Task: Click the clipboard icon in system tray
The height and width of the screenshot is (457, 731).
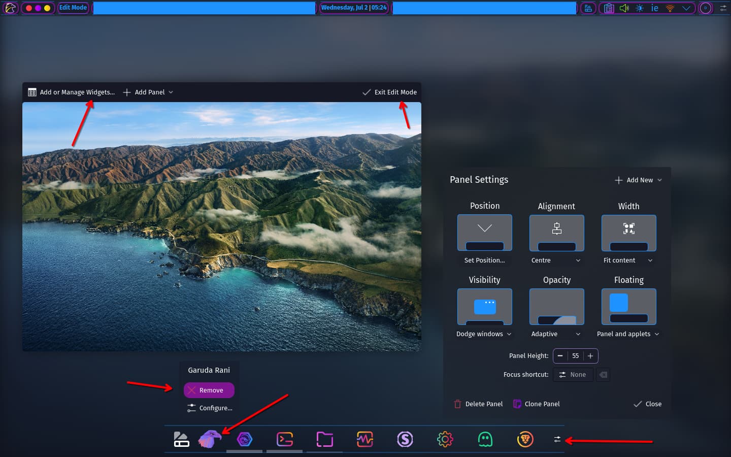Action: (x=609, y=8)
